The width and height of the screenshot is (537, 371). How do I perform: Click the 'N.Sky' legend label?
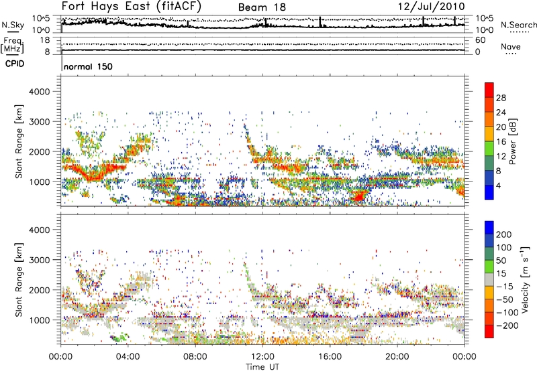pyautogui.click(x=13, y=25)
